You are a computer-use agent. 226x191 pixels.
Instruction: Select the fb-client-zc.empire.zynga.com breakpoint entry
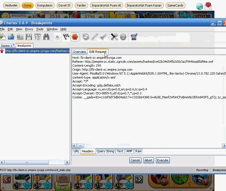(37, 51)
